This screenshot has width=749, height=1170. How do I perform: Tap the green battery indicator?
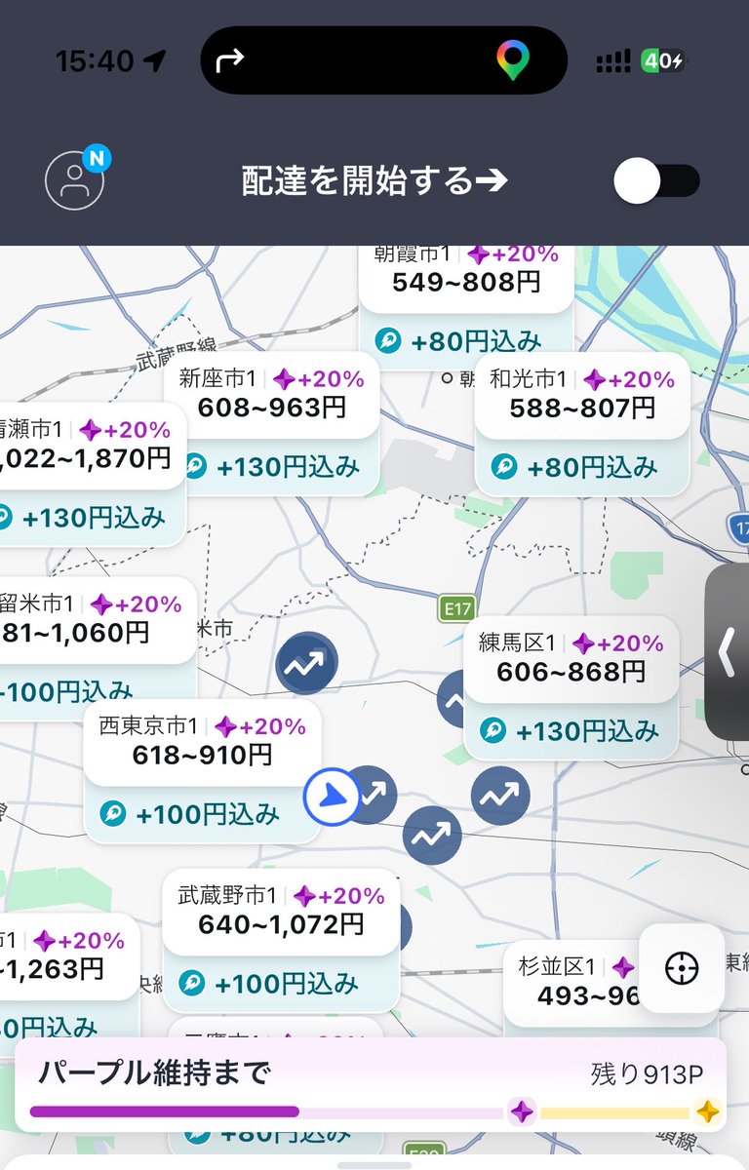(663, 60)
